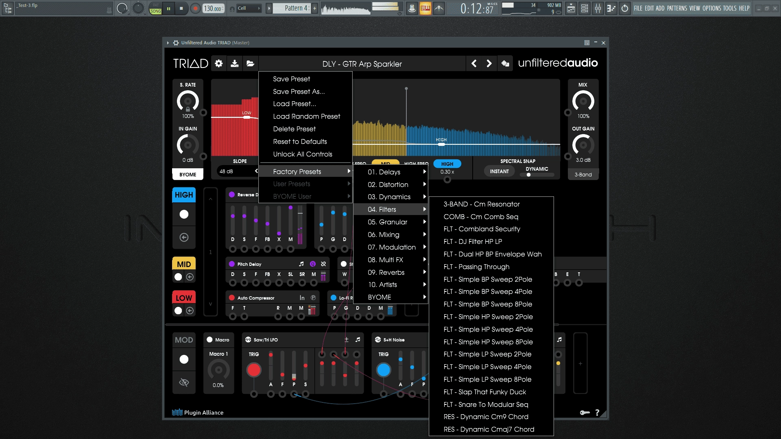Toggle MID band enable circle
Image resolution: width=781 pixels, height=439 pixels.
(x=178, y=277)
